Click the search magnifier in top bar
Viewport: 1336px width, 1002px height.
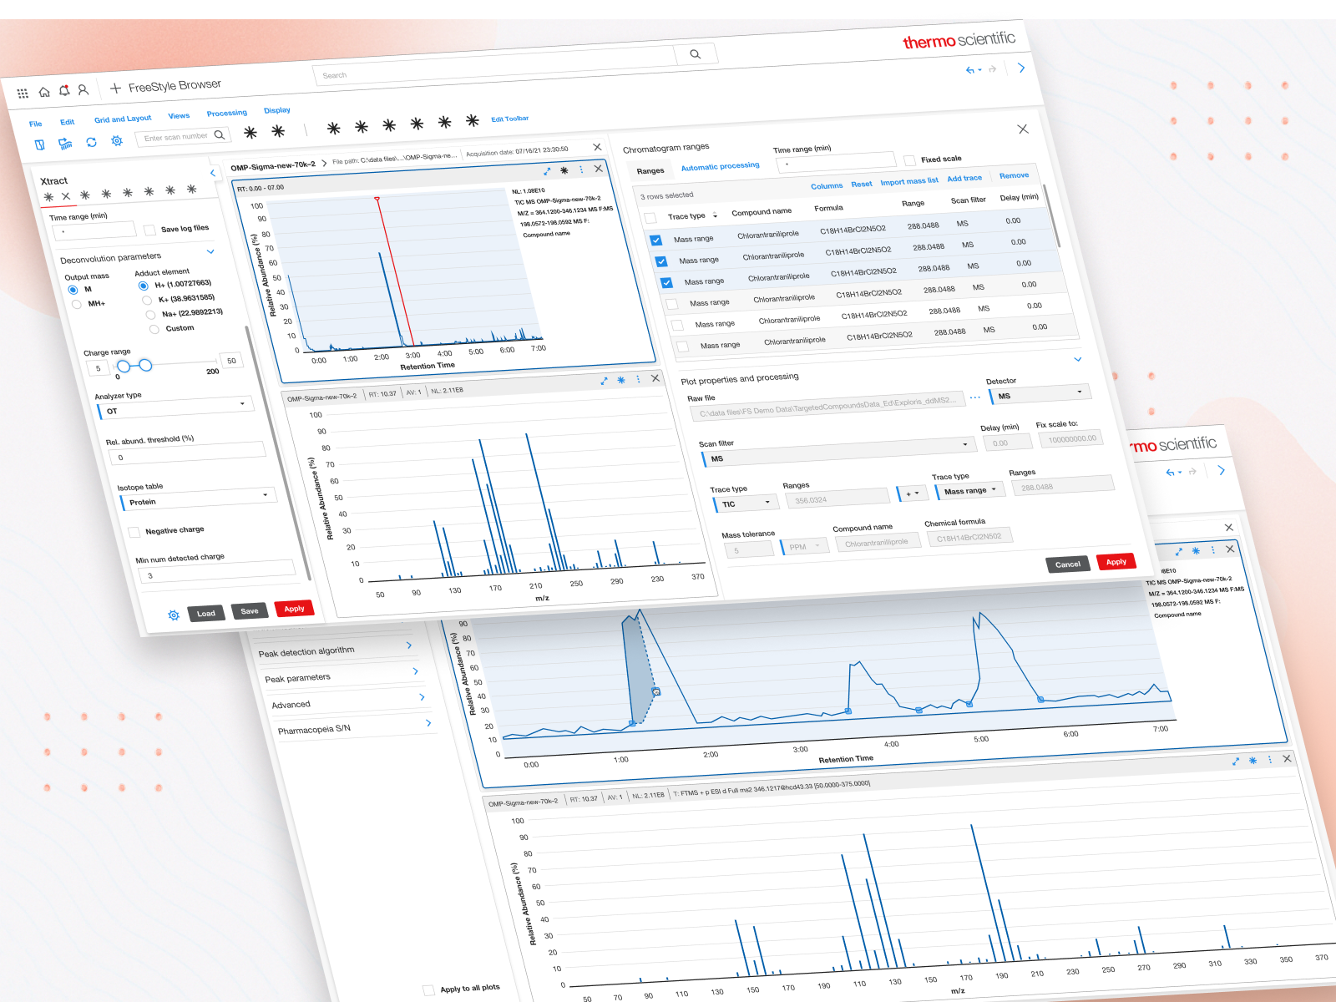[x=695, y=54]
